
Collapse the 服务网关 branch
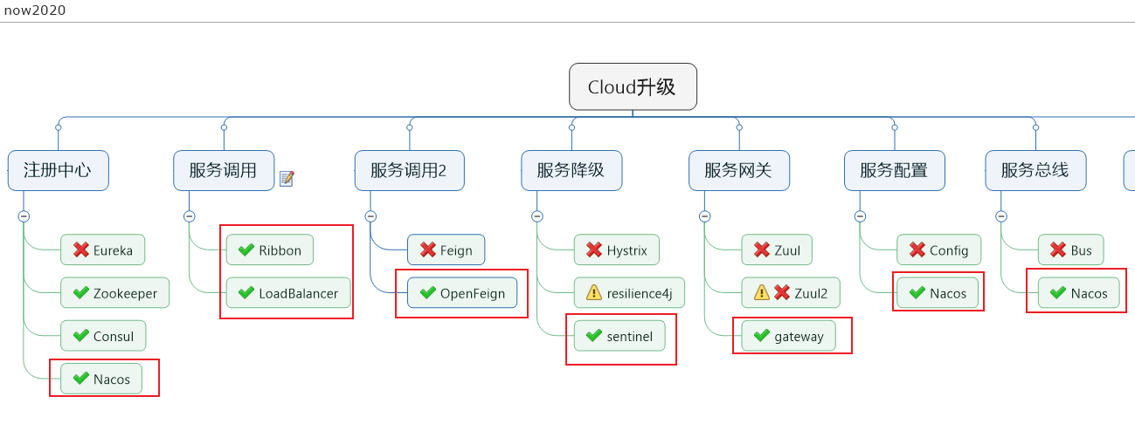tap(704, 216)
